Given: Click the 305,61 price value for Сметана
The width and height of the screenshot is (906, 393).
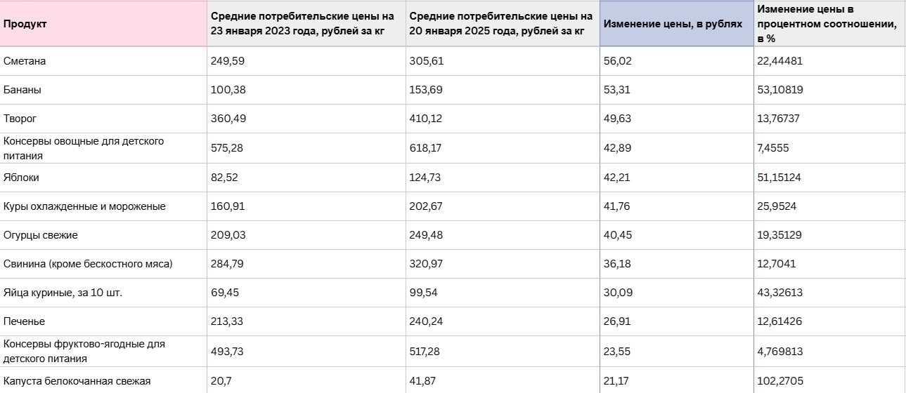Looking at the screenshot, I should click(x=427, y=61).
